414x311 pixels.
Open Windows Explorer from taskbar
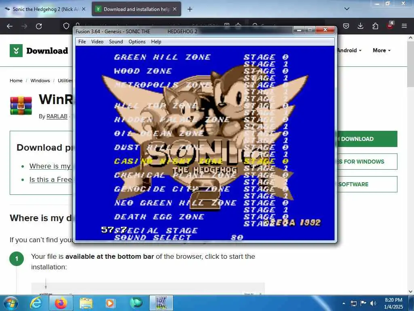[x=86, y=303]
